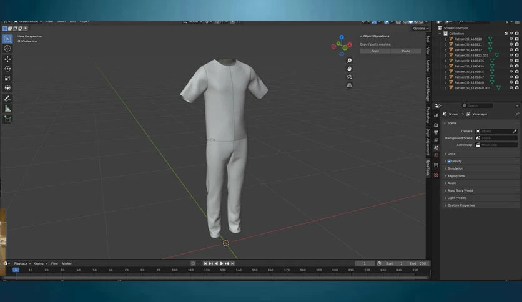This screenshot has height=302, width=522.
Task: Hide the Collection with its eye icon
Action: pos(511,33)
